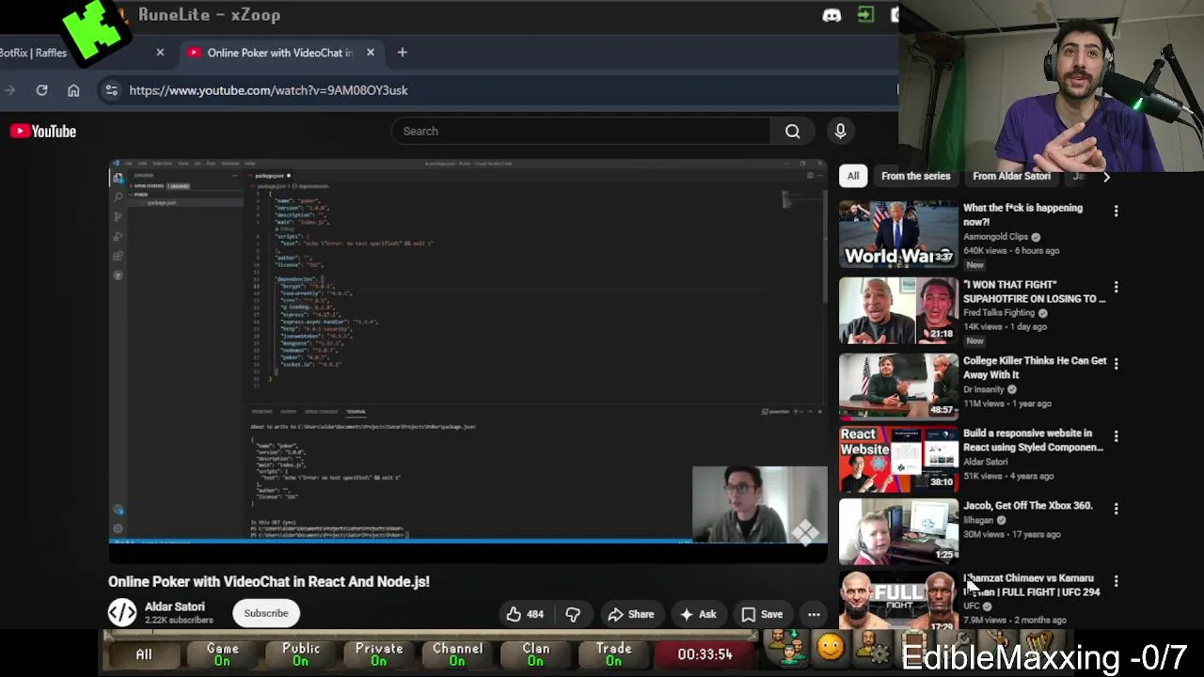Toggle the Private chat filter
The width and height of the screenshot is (1204, 677).
pyautogui.click(x=379, y=654)
